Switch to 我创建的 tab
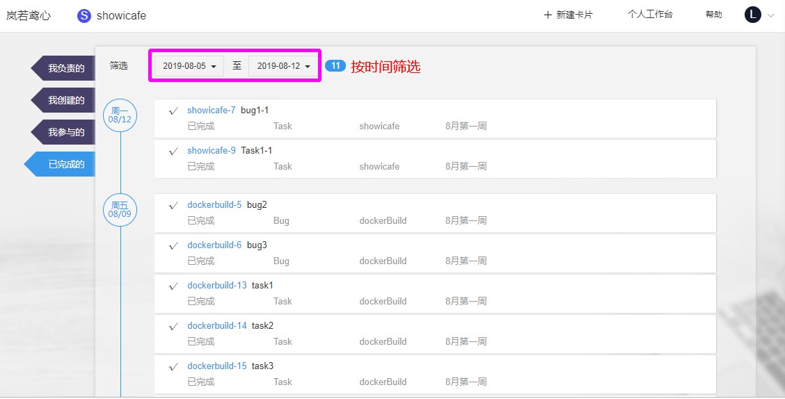The height and width of the screenshot is (399, 785). pos(63,100)
